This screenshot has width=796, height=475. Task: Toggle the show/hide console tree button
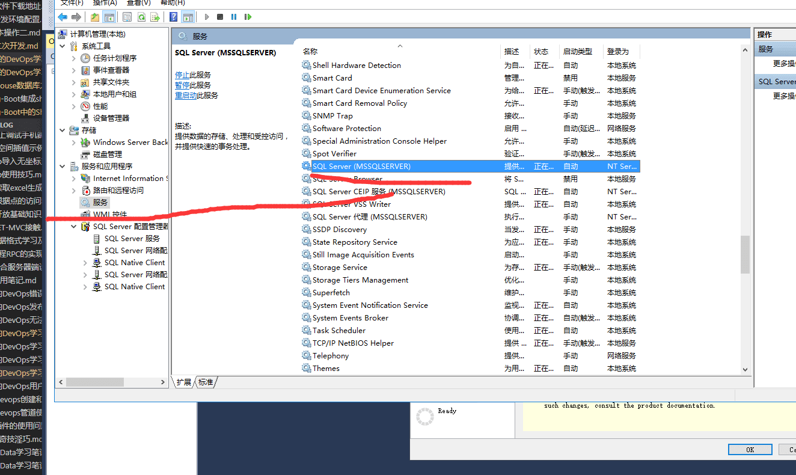click(109, 17)
